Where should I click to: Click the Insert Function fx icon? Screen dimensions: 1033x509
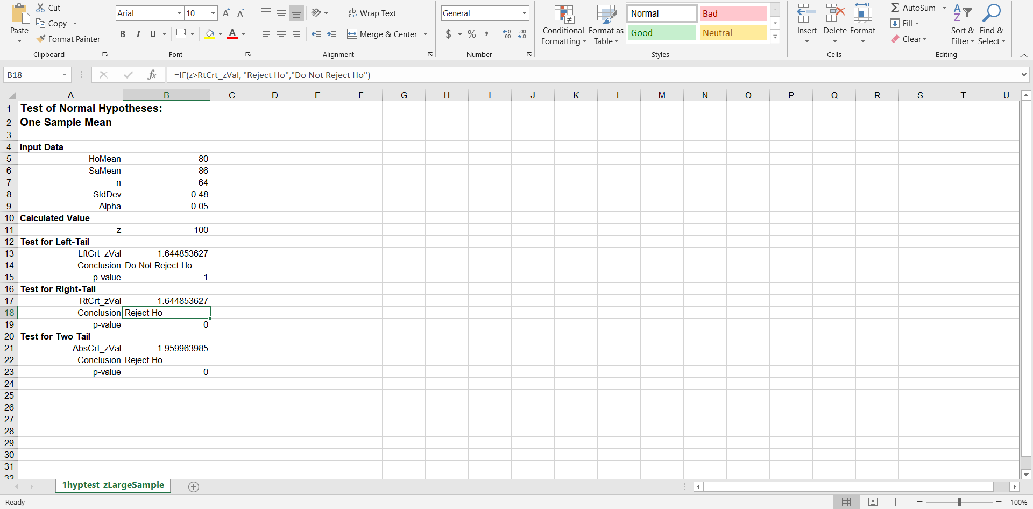tap(152, 75)
